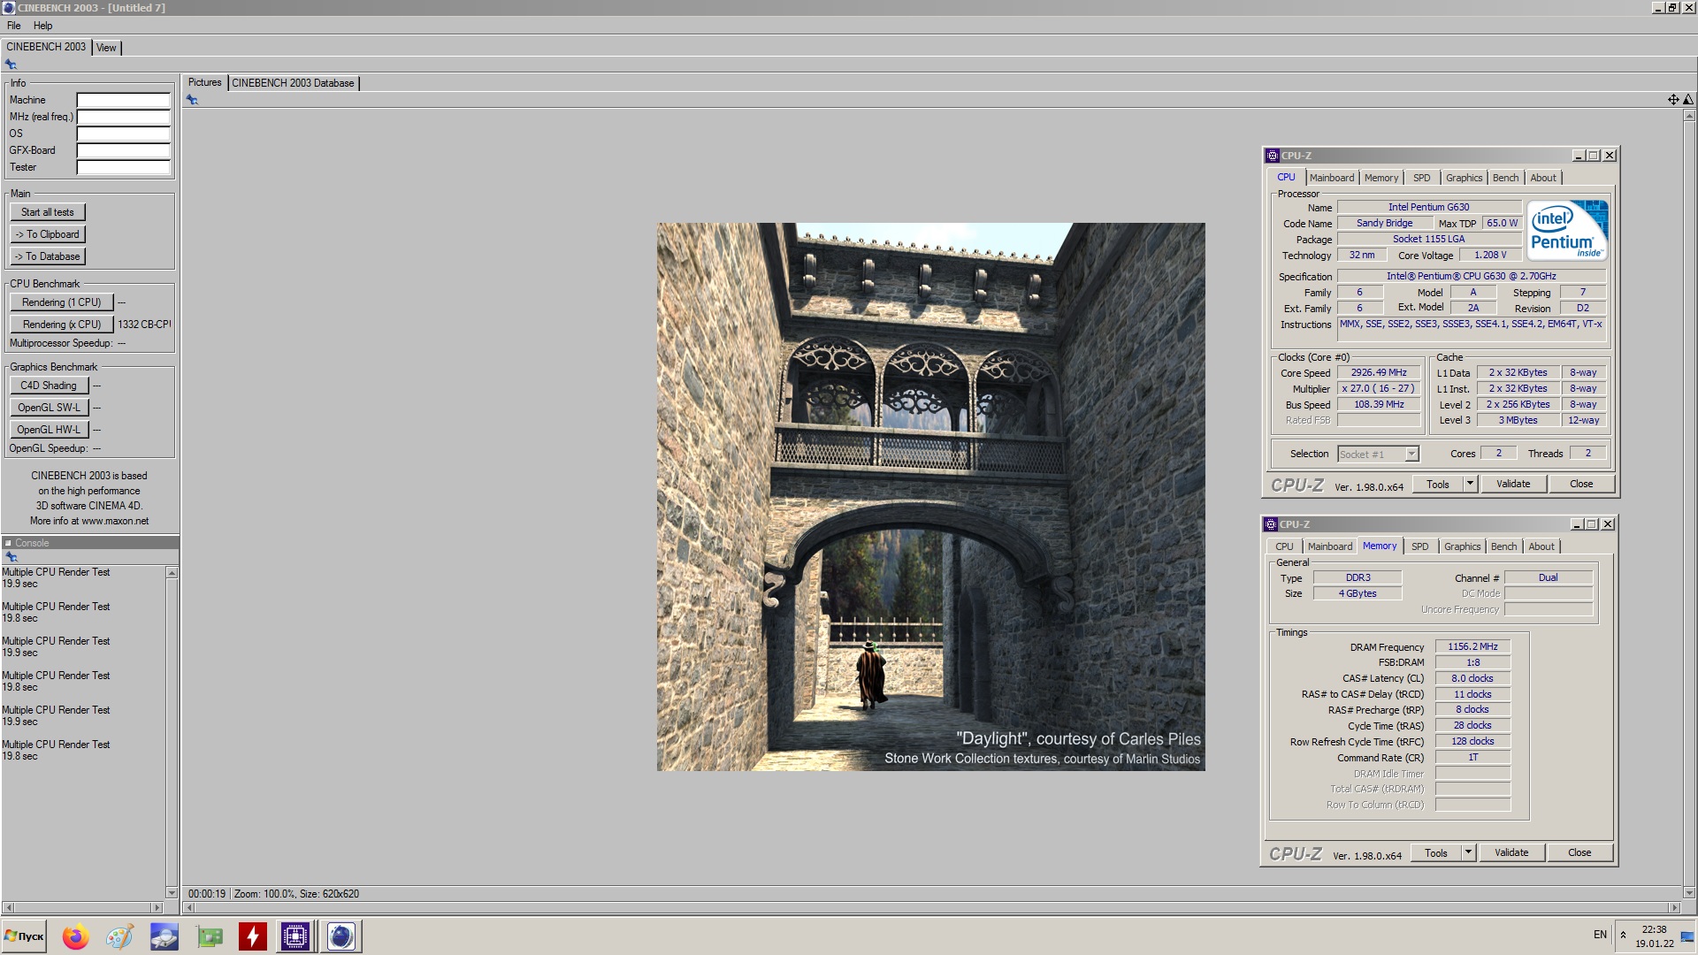Click the Intel Pentium inside logo
The width and height of the screenshot is (1698, 955).
1567,230
